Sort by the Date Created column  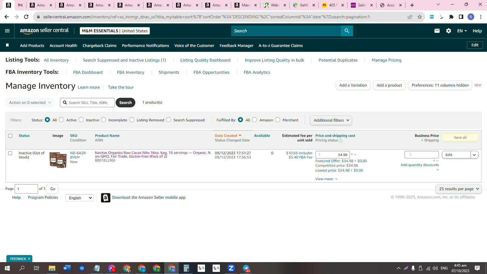click(228, 136)
